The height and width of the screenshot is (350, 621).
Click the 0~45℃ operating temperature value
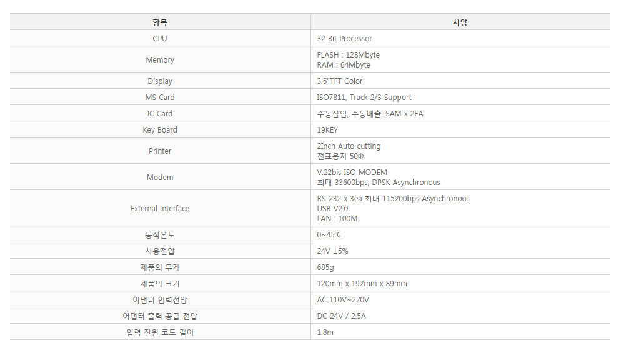click(329, 234)
